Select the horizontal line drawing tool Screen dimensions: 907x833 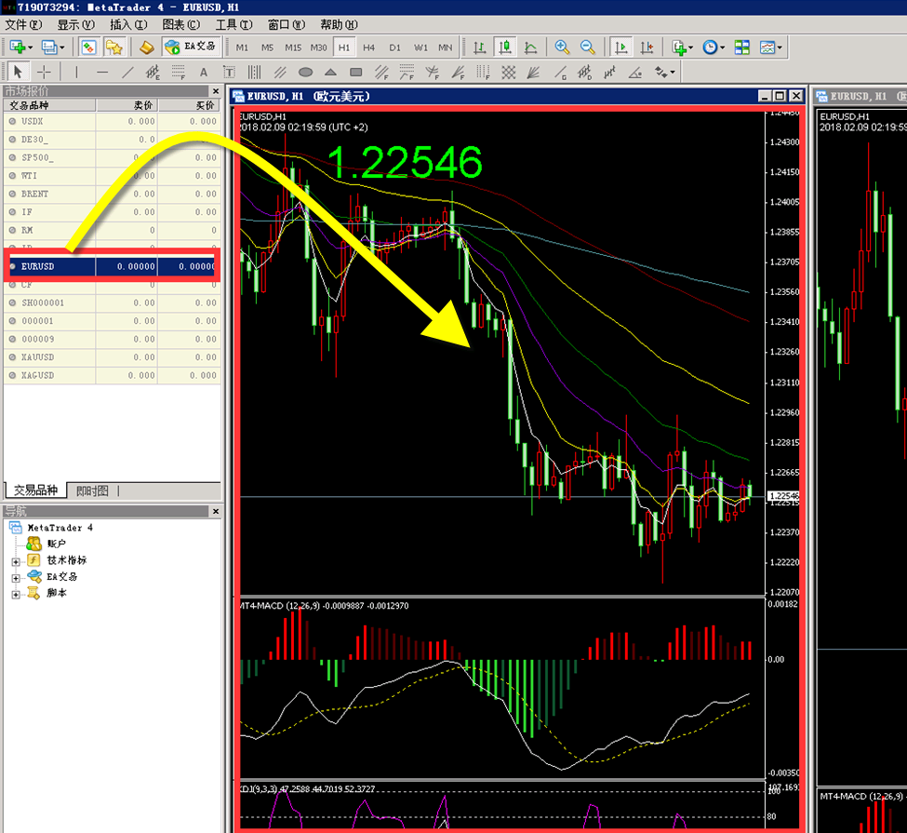click(x=102, y=72)
